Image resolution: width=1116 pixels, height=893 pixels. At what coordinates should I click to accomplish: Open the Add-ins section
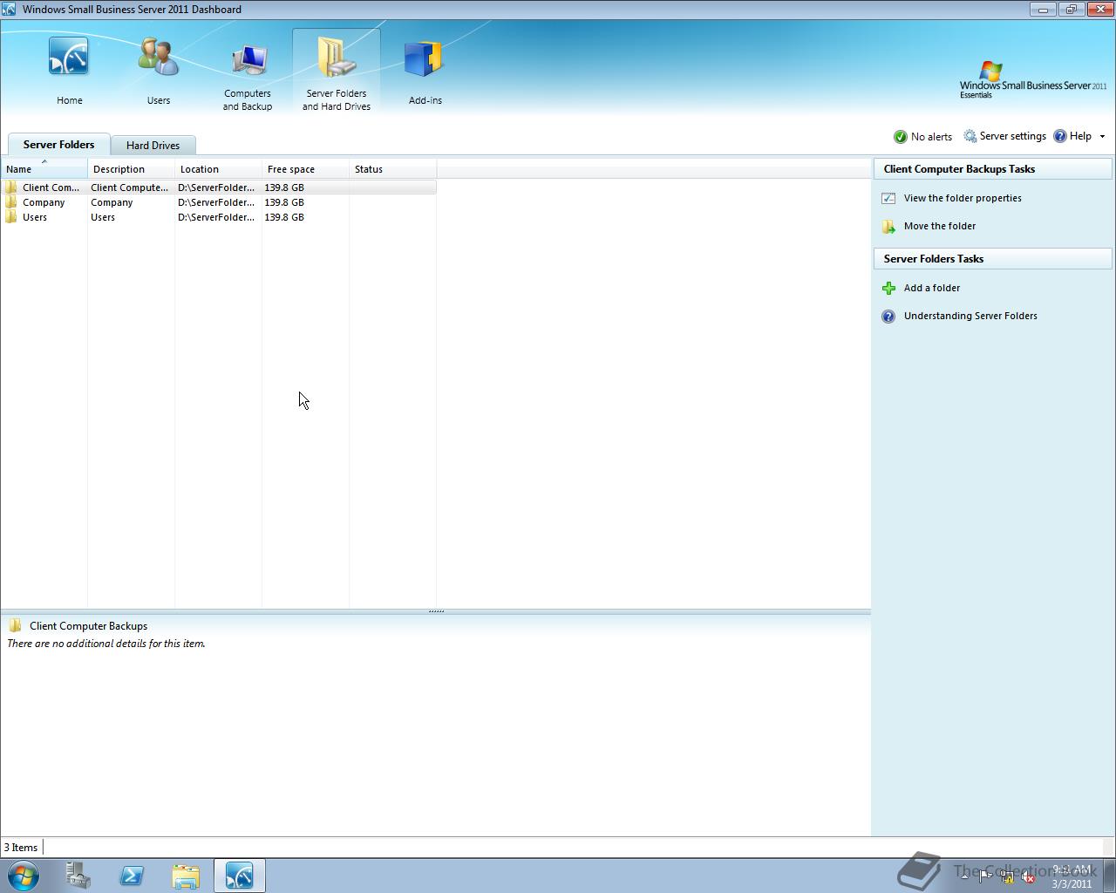[x=425, y=72]
